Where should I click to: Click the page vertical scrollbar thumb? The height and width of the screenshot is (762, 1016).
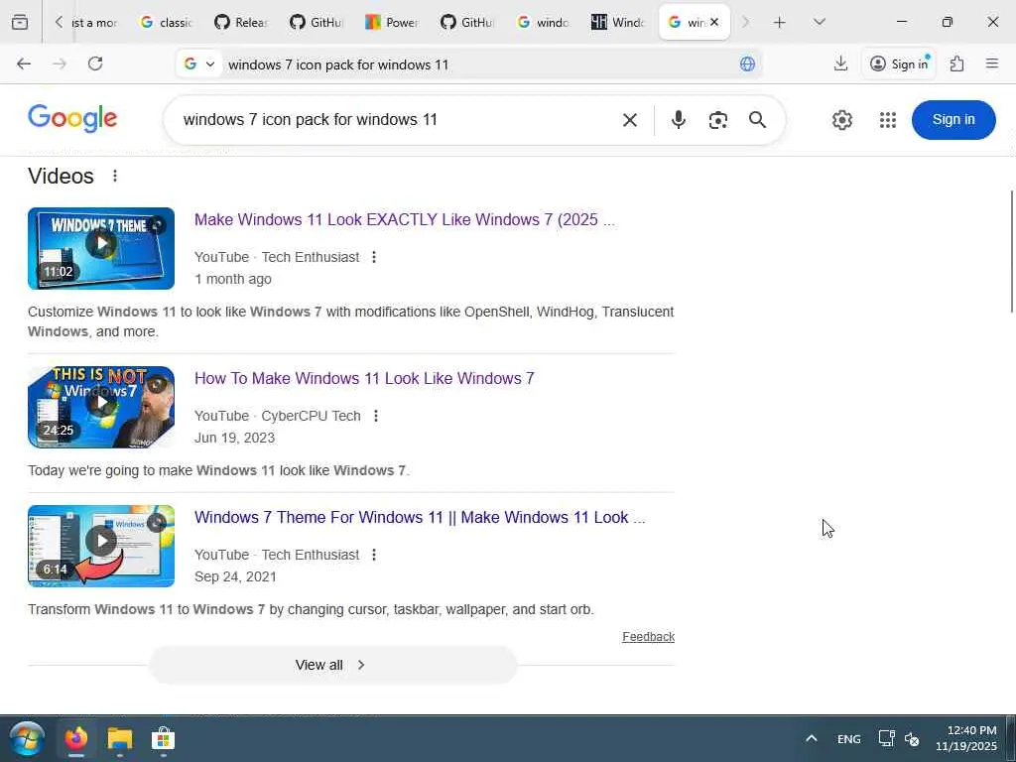pyautogui.click(x=1011, y=251)
